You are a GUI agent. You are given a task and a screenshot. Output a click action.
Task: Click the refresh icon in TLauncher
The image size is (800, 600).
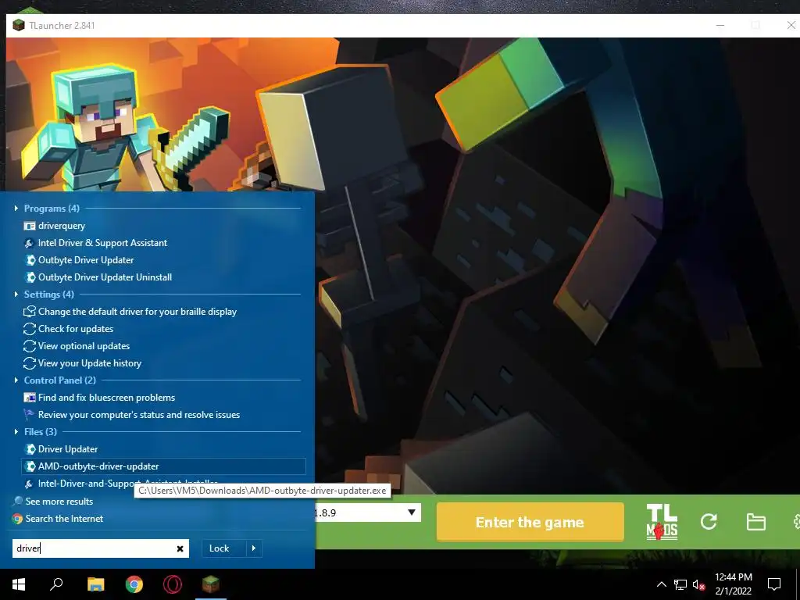click(709, 521)
